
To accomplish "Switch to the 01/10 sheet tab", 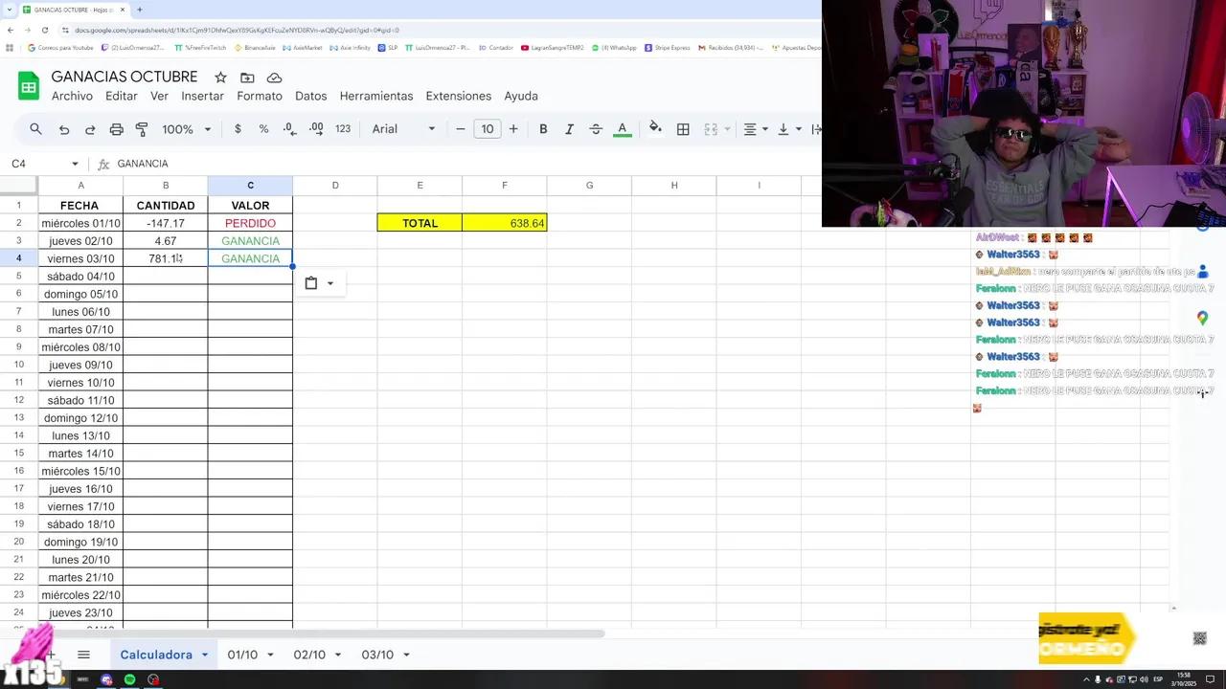I will pos(242,655).
